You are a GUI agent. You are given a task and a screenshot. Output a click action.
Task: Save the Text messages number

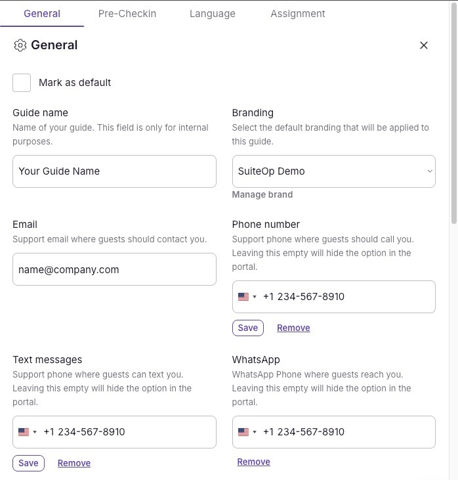tap(28, 463)
